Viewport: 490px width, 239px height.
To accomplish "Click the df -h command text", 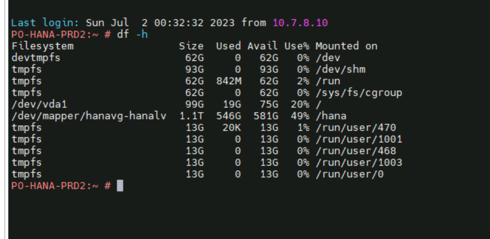I will pos(132,34).
